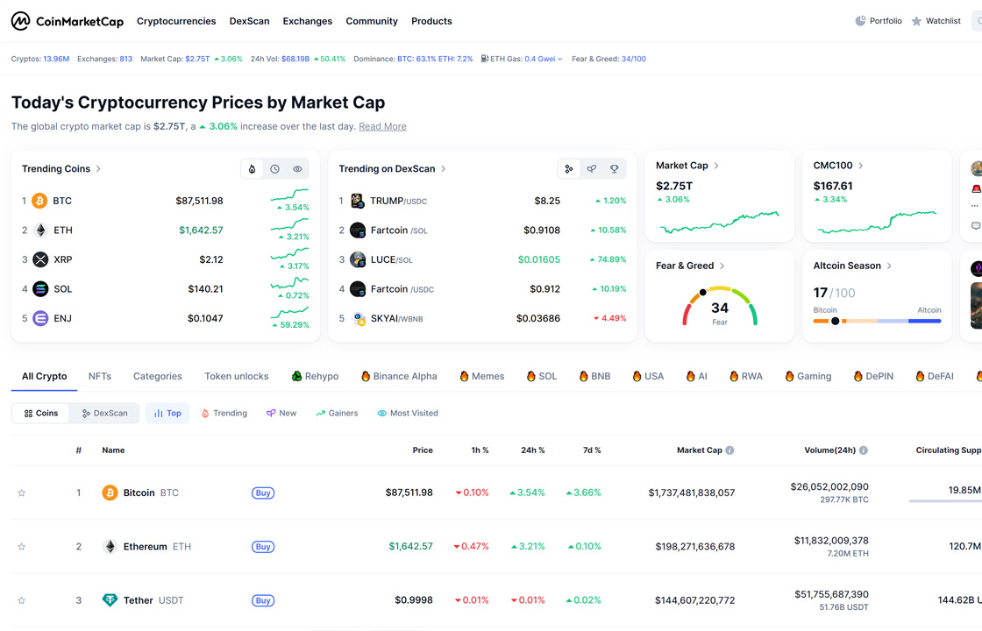
Task: Switch to Coins view toggle
Action: (40, 413)
